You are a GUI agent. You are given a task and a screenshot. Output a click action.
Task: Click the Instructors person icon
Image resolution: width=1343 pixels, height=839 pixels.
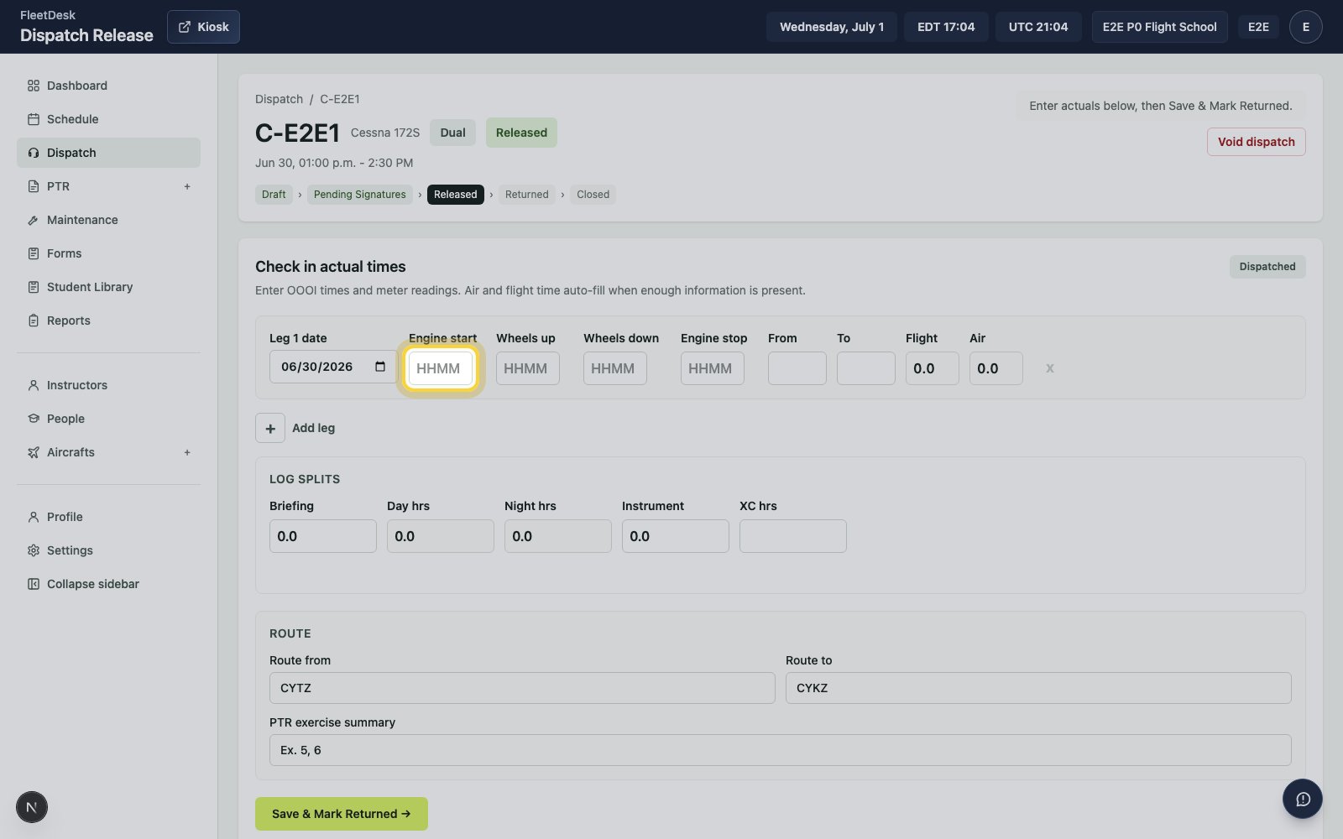[x=34, y=385]
